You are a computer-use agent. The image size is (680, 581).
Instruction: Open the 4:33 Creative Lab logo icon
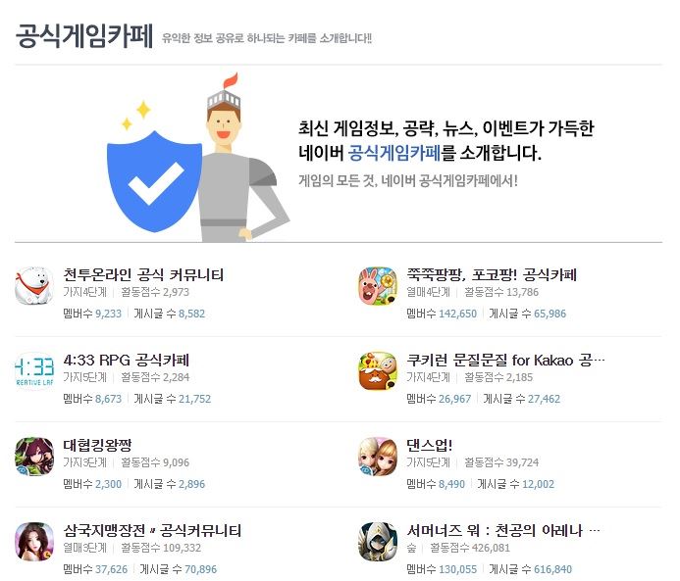click(34, 371)
